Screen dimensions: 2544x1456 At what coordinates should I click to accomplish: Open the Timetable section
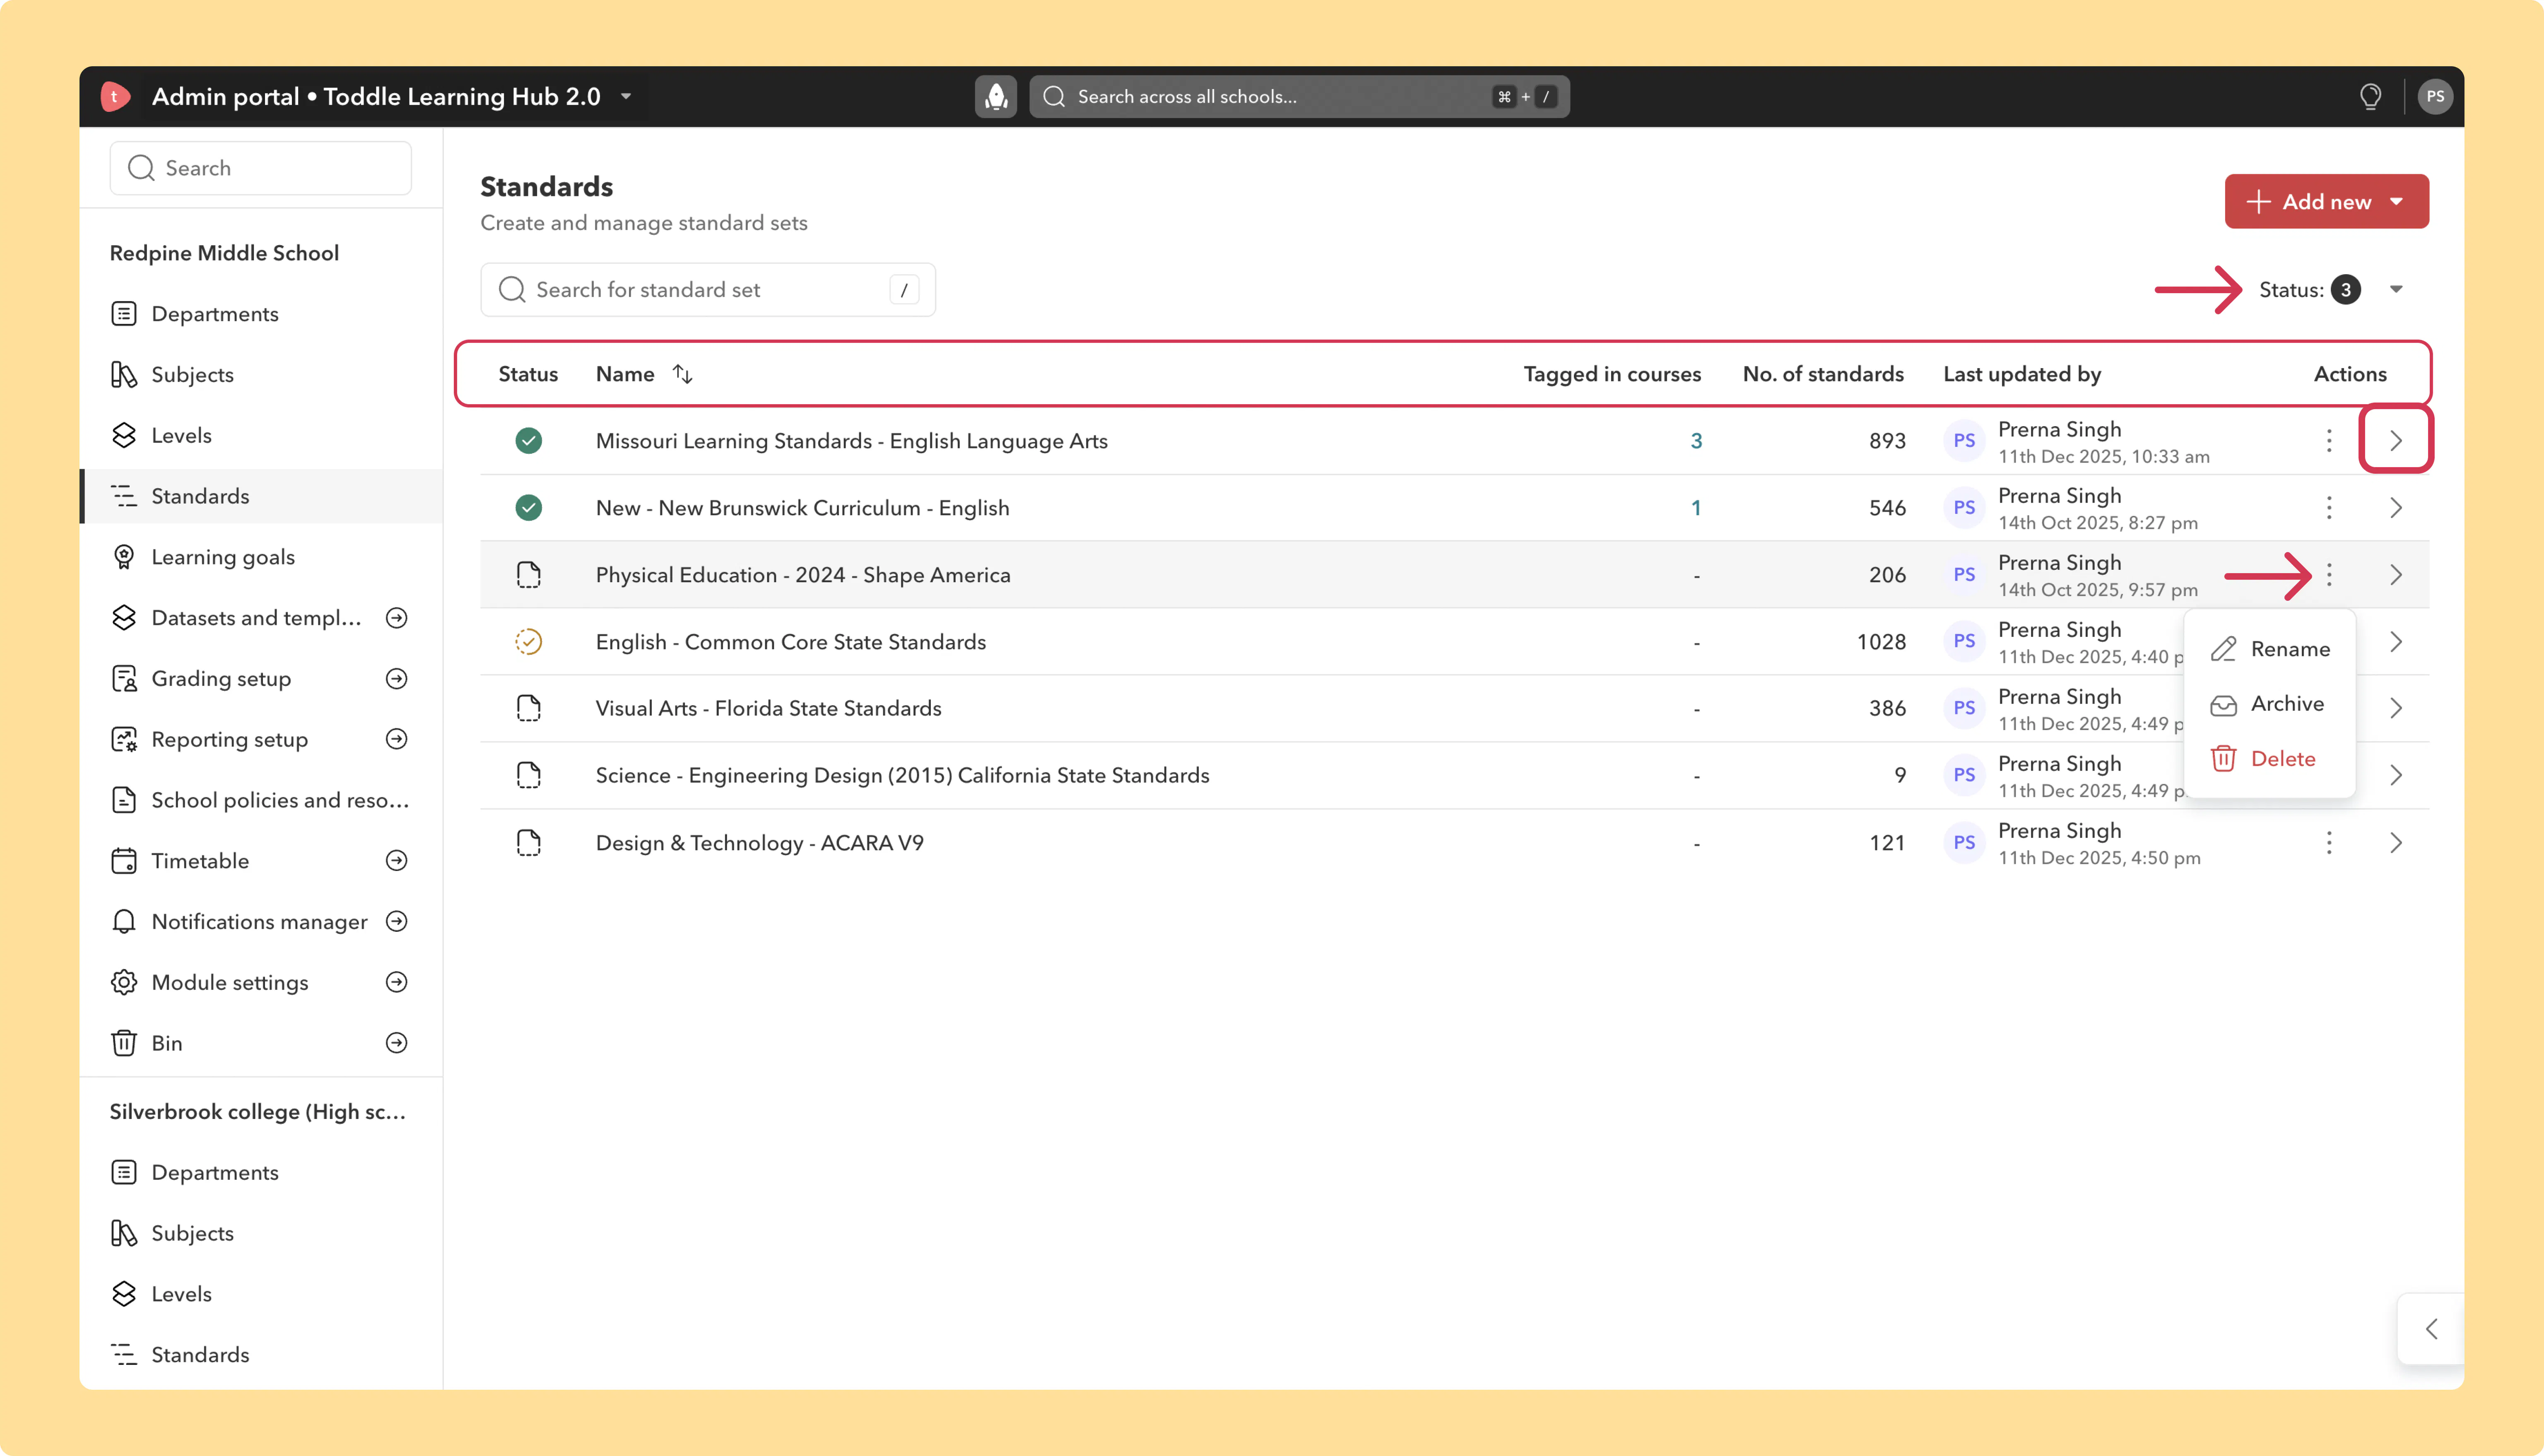pyautogui.click(x=200, y=861)
